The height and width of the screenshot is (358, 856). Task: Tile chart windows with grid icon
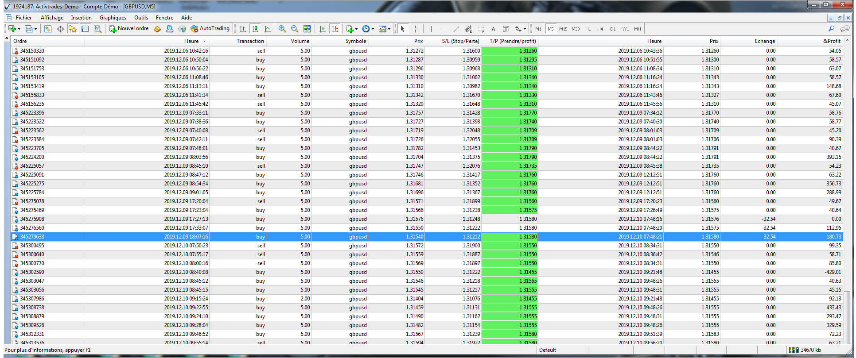coord(307,29)
